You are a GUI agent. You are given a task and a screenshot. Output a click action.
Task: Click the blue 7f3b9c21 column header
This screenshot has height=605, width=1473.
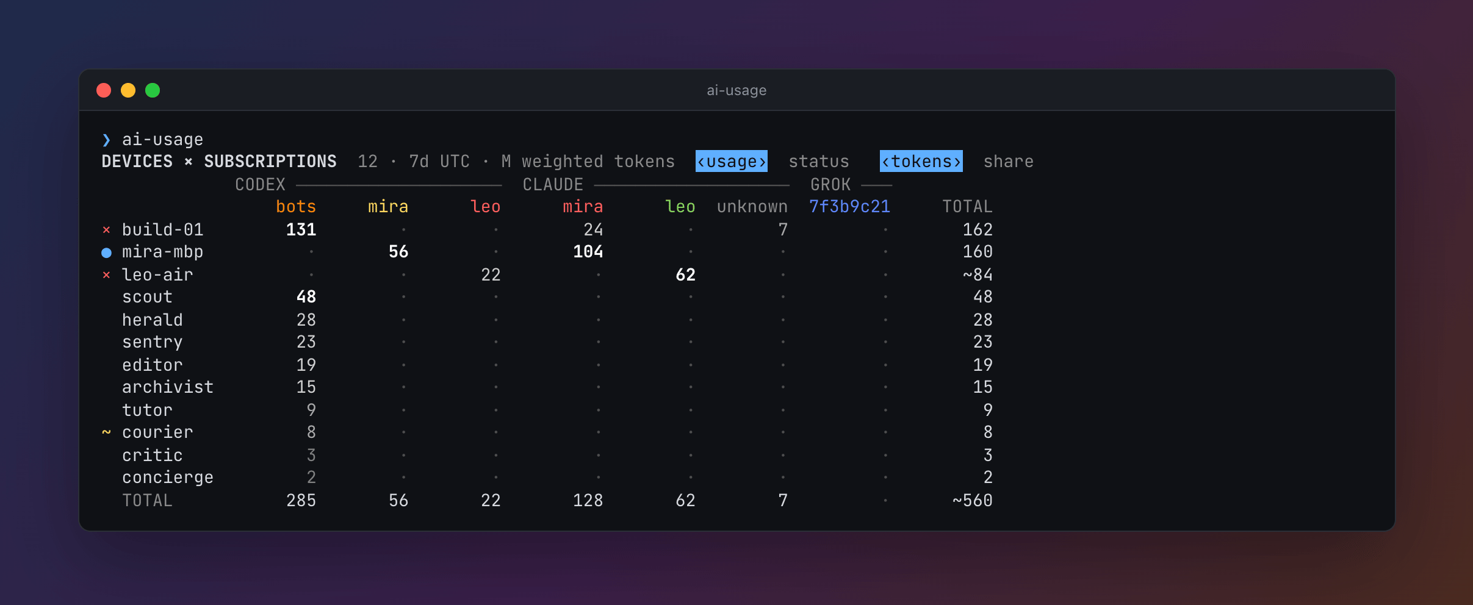tap(849, 207)
